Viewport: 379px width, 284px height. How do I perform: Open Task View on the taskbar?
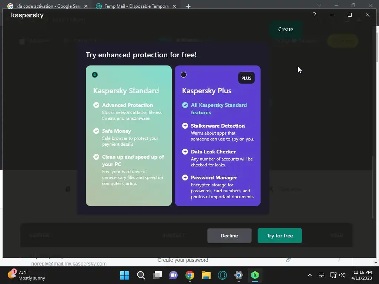pos(157,275)
